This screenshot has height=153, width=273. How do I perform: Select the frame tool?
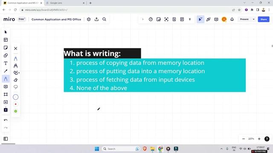click(x=6, y=94)
